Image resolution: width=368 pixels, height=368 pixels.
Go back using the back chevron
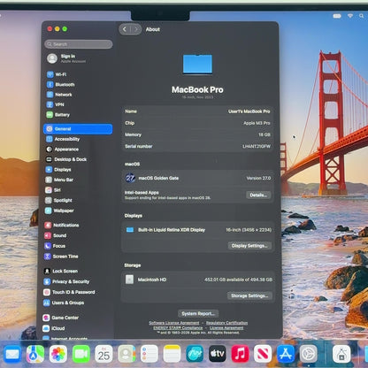[x=125, y=29]
